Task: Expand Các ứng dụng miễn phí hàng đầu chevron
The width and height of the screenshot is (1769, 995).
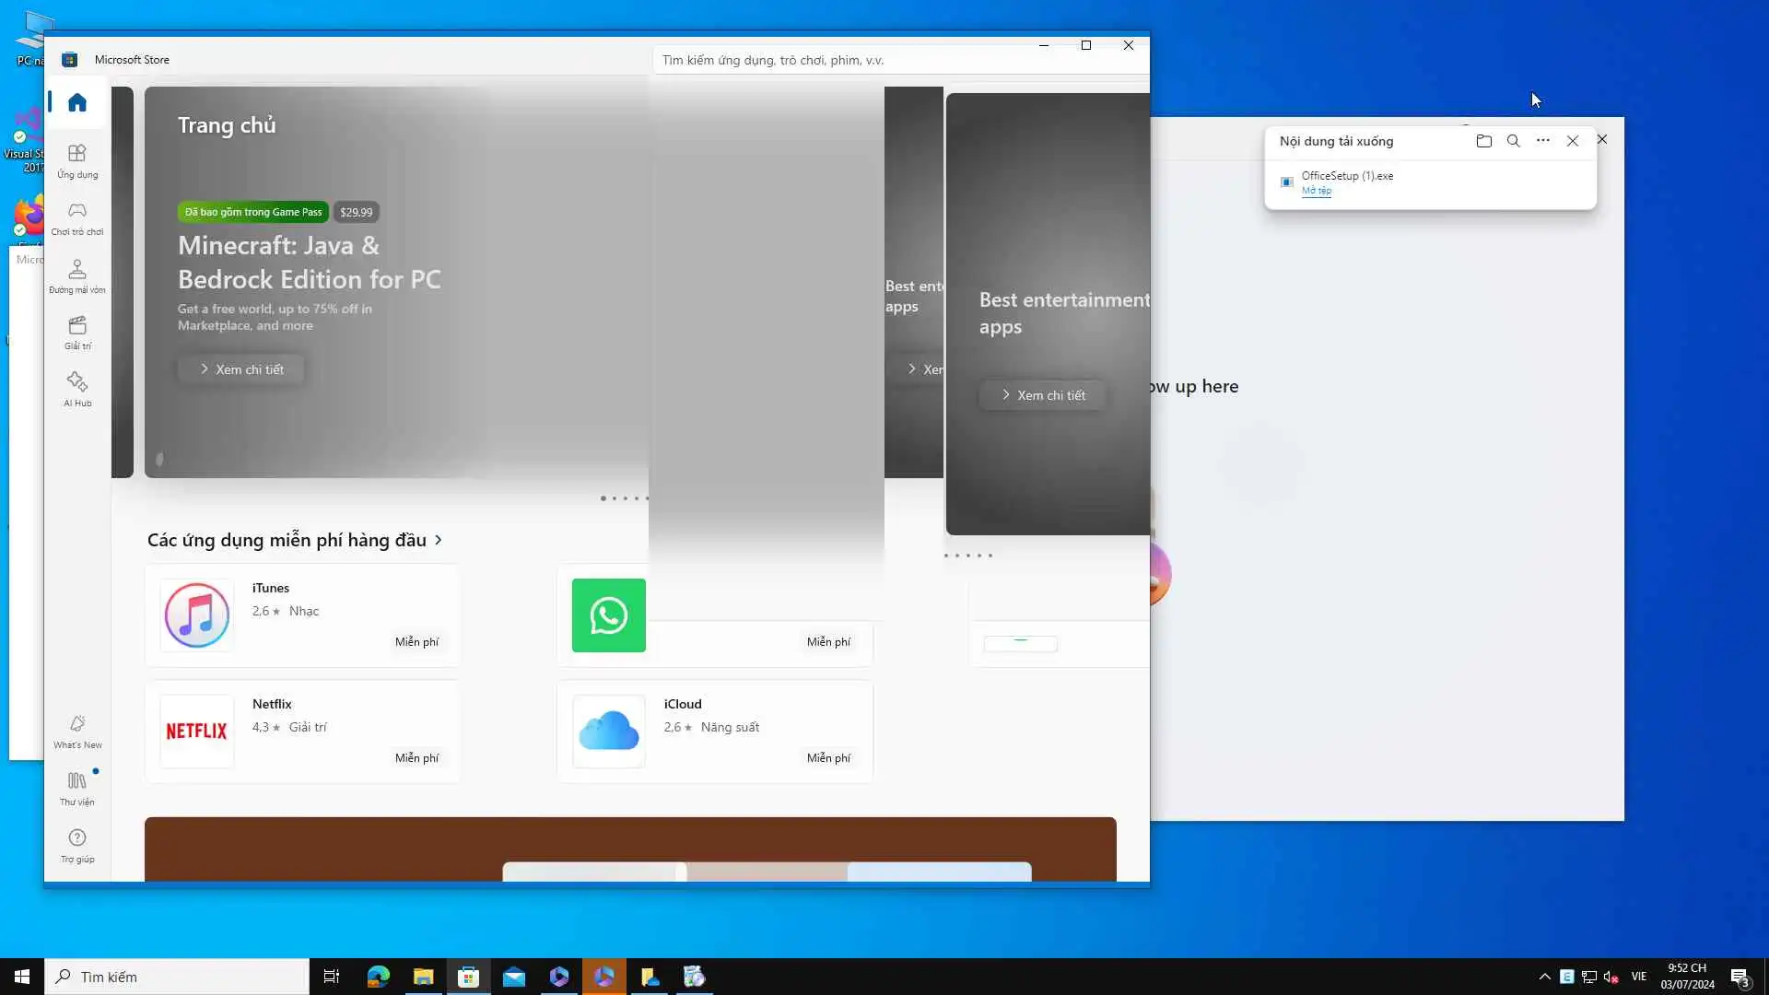Action: click(x=439, y=540)
